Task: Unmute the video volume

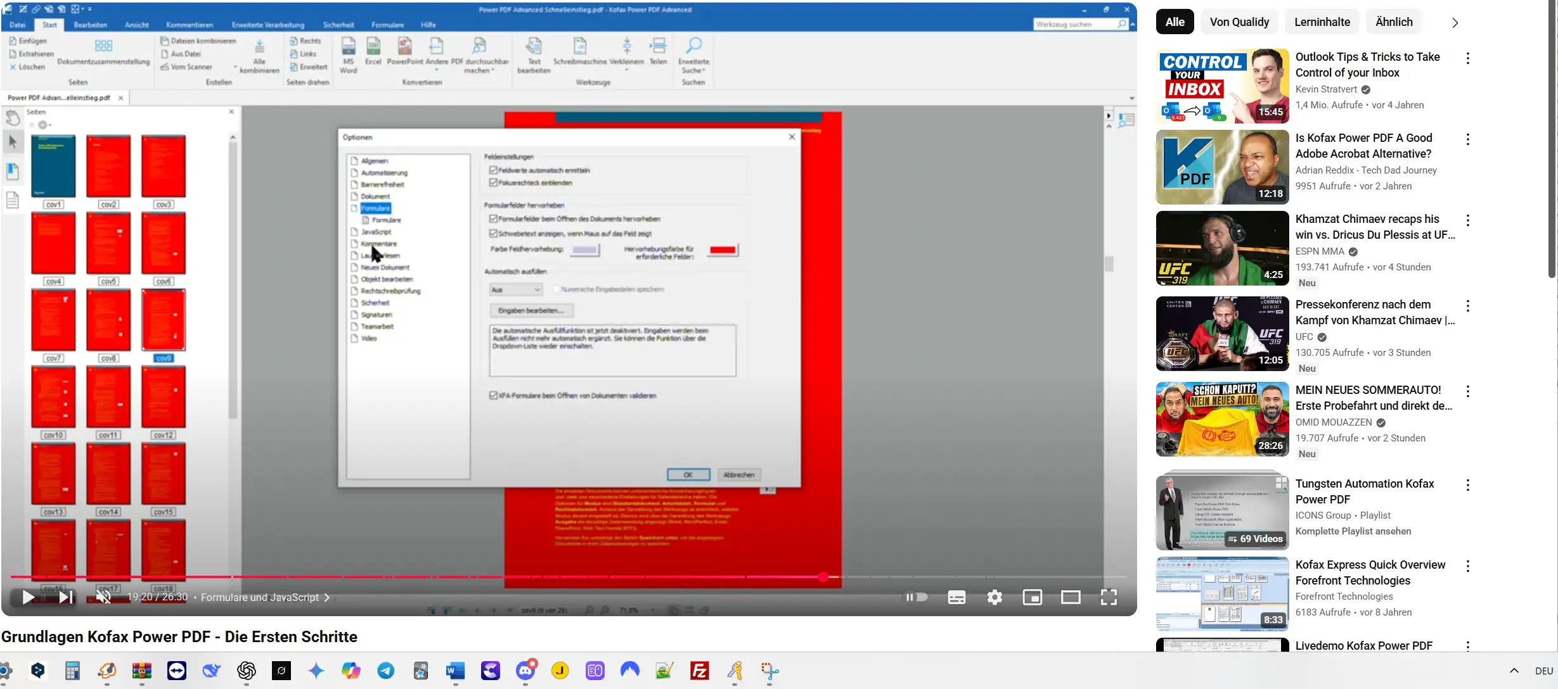Action: pyautogui.click(x=103, y=597)
